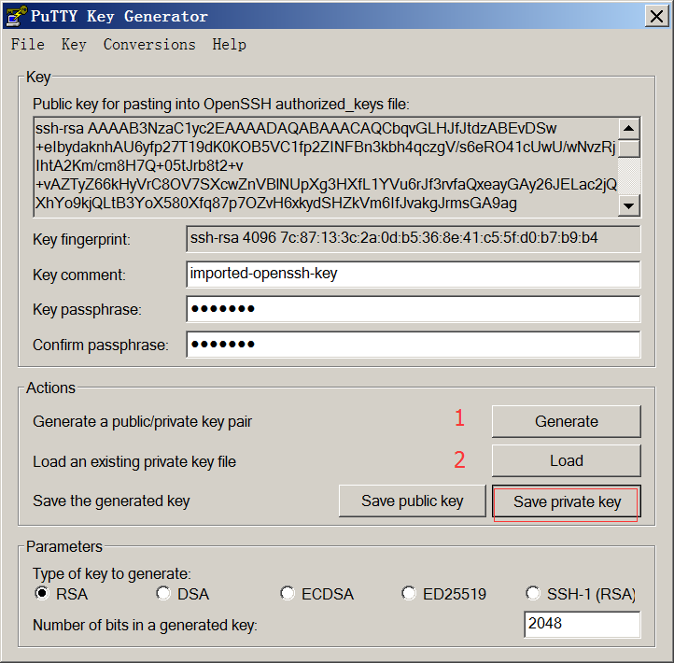
Task: Click 'Number of bits in a generated key:' label
Action: coord(145,625)
